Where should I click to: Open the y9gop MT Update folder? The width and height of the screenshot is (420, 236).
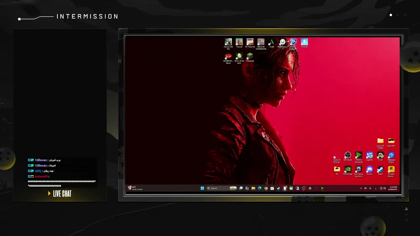click(380, 143)
